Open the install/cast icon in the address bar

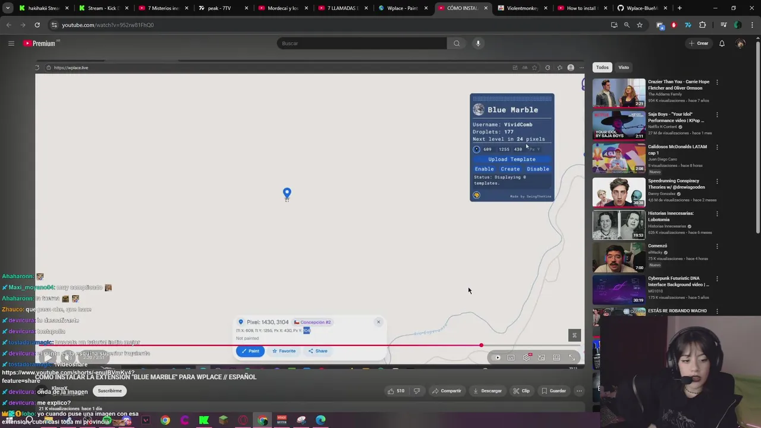pos(614,25)
